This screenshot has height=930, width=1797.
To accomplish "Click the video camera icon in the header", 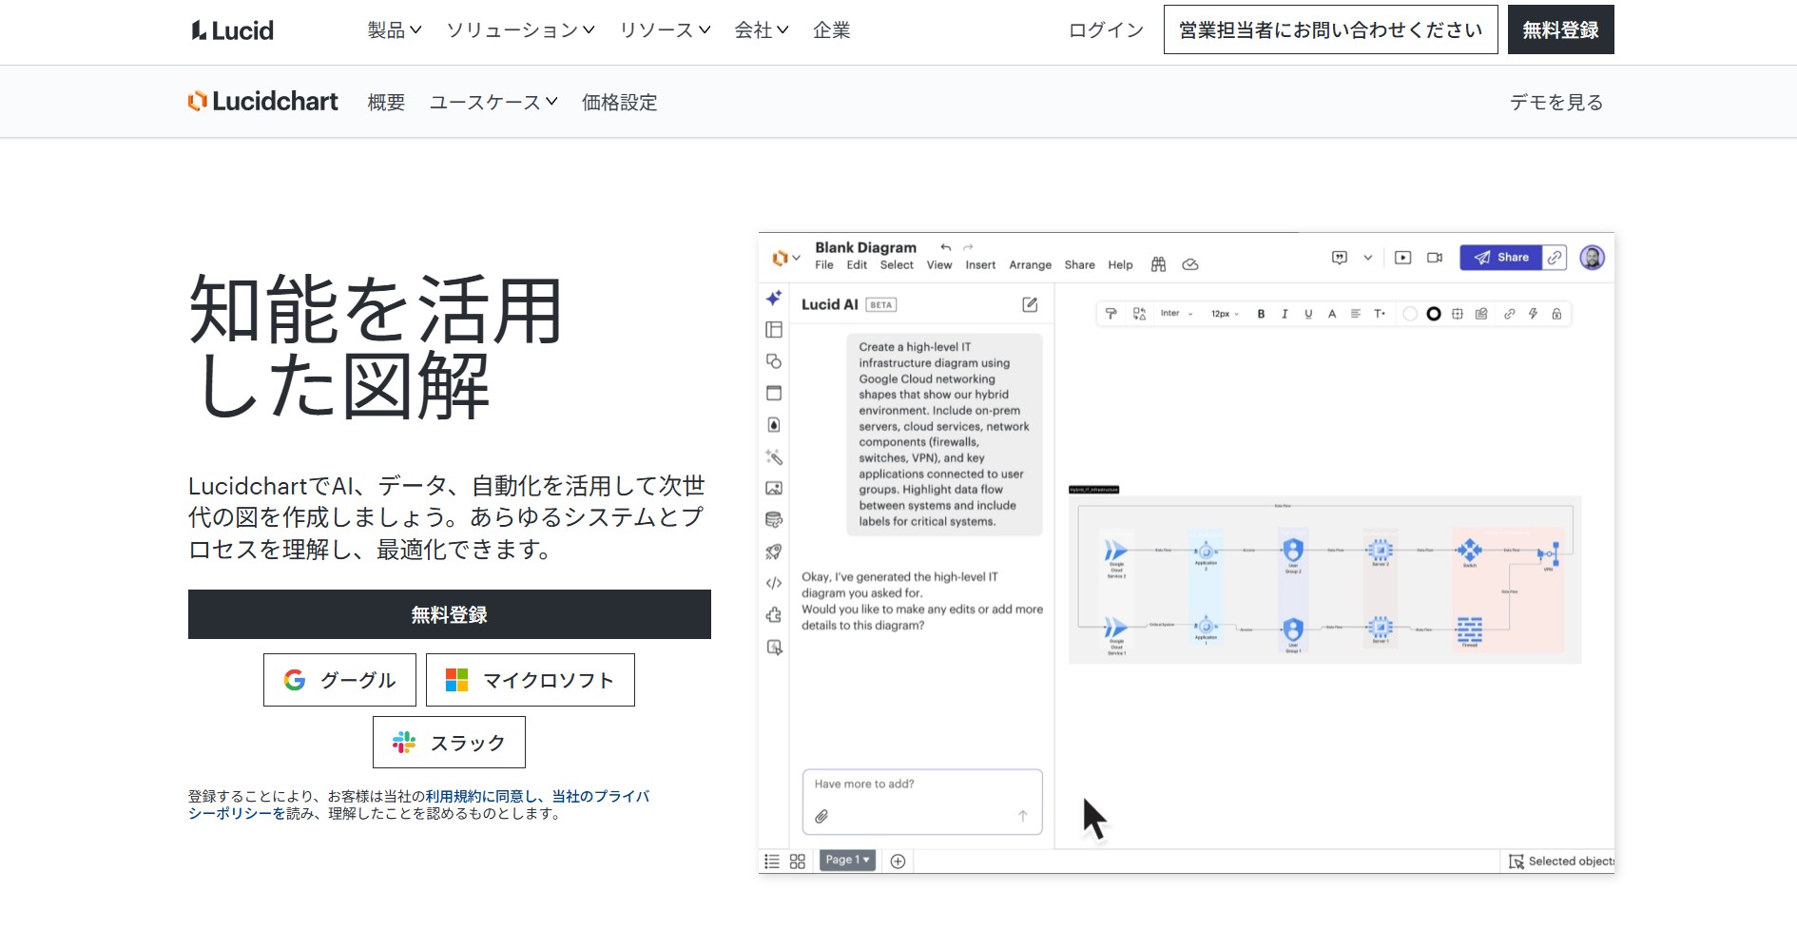I will click(x=1435, y=257).
